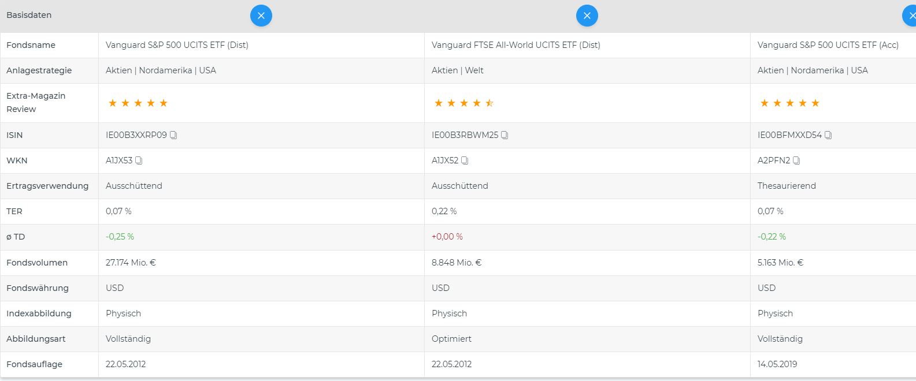Click the tracking difference -0,25 %
916x381 pixels.
[120, 237]
